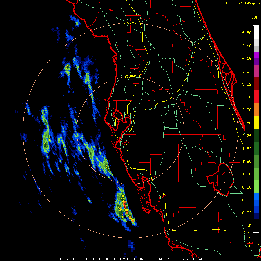Click the black ND legend segment
261x261 pixels.
point(256,226)
